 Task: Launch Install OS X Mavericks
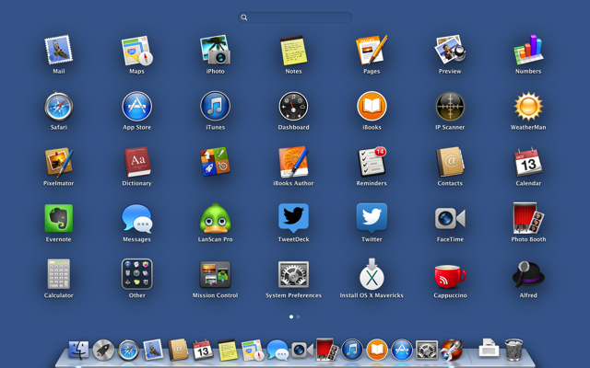372,274
